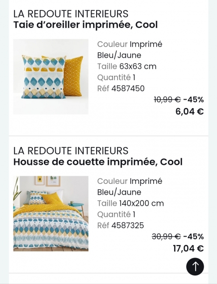
Task: Click the Taille 63x63 cm detail
Action: pos(127,66)
